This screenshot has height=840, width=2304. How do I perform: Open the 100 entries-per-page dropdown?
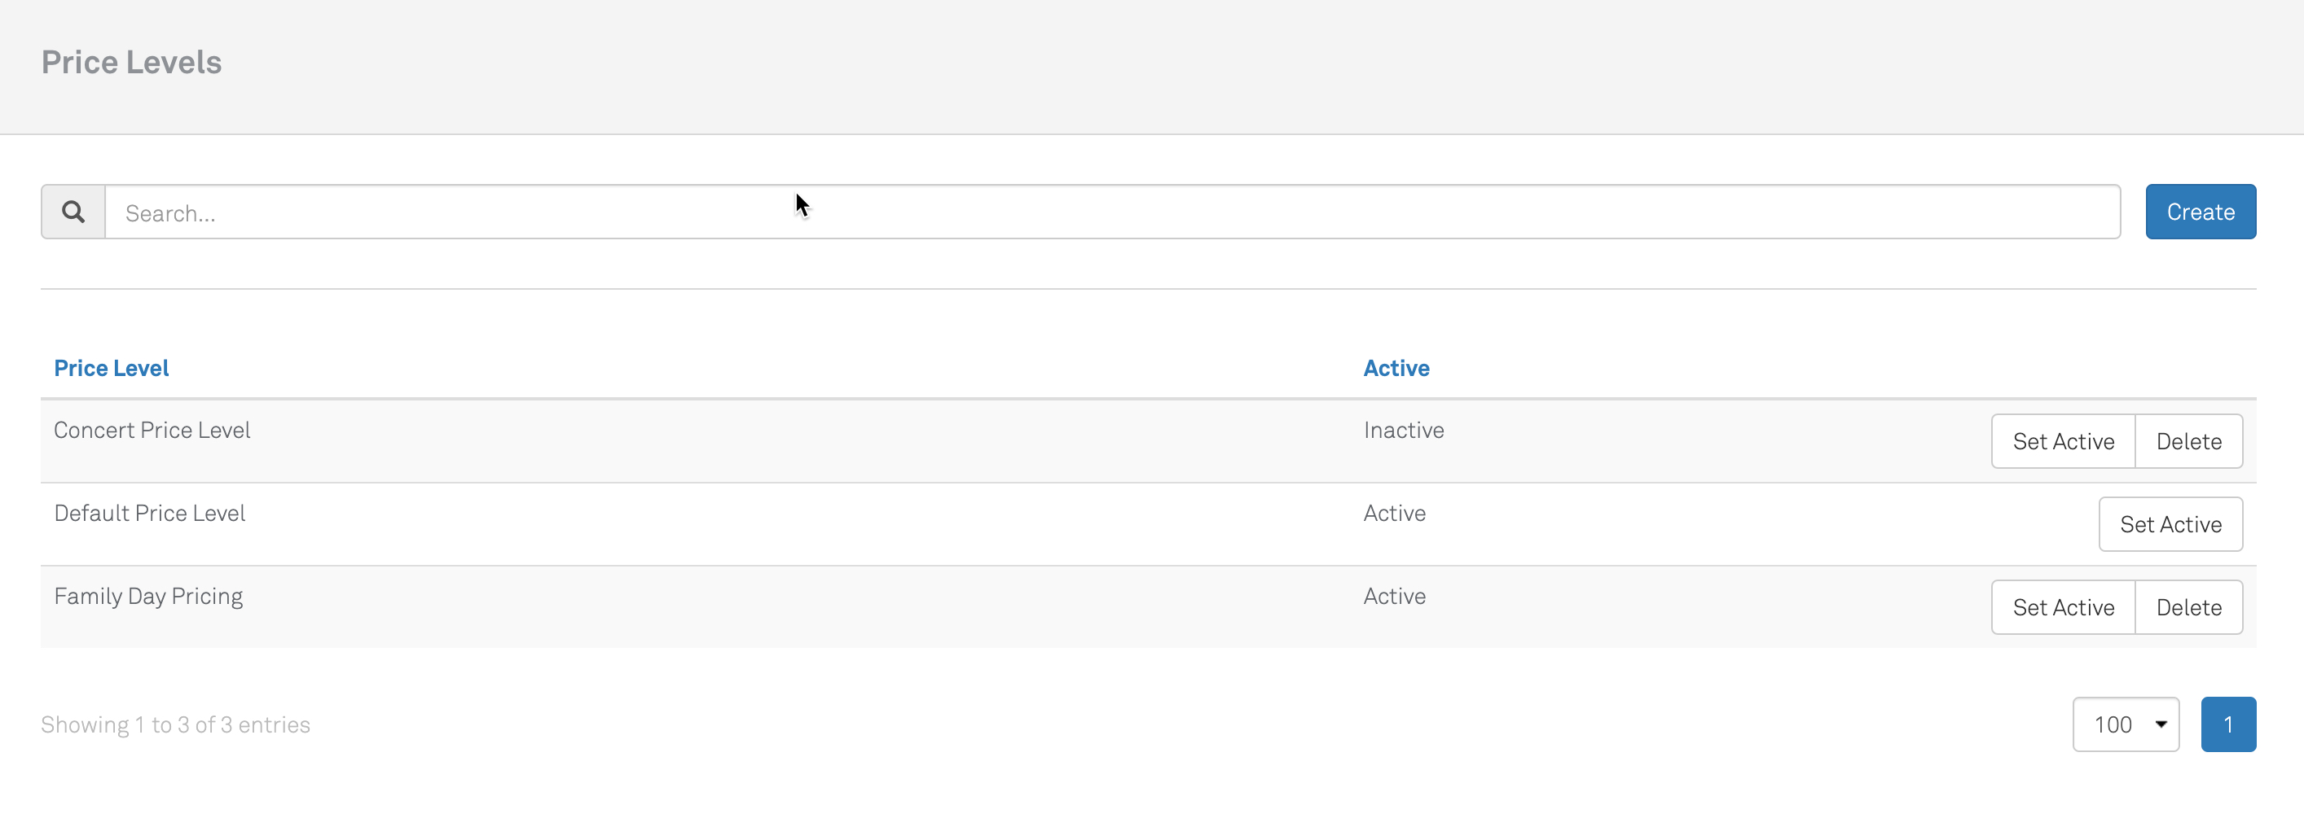click(x=2125, y=724)
